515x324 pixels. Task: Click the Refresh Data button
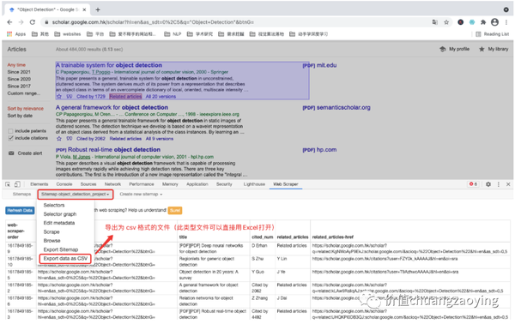click(20, 211)
